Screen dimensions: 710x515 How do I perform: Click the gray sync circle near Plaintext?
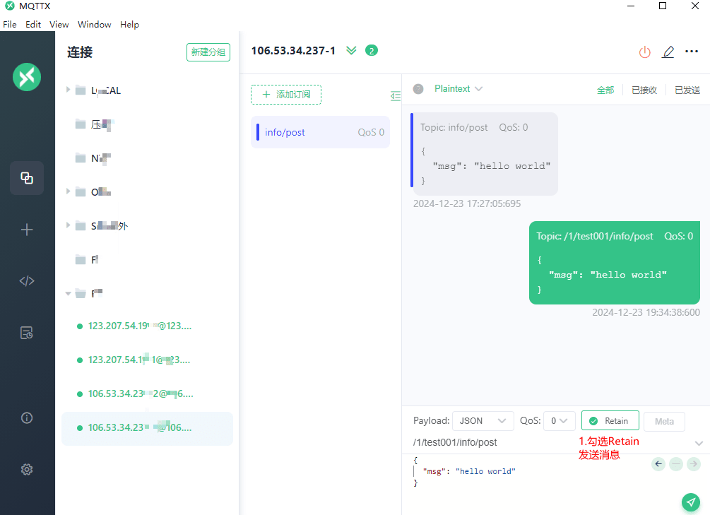(x=418, y=89)
